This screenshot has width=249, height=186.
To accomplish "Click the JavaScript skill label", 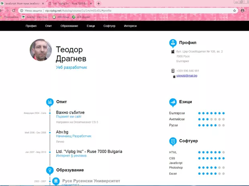I will click(x=176, y=163).
